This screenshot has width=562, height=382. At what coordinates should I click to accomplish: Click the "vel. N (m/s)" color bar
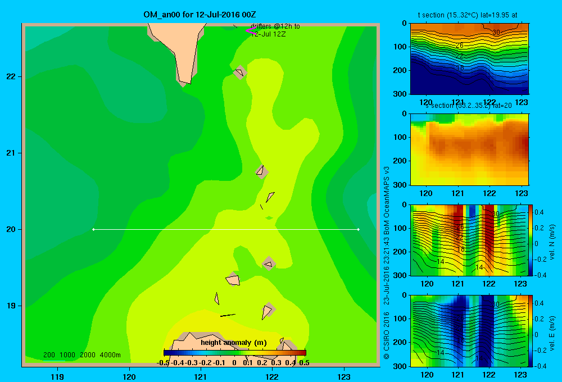coord(531,240)
